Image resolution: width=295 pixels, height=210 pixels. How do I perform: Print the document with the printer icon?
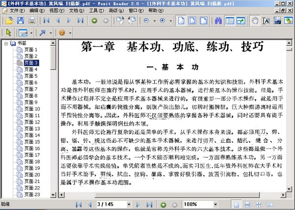[x=32, y=21]
